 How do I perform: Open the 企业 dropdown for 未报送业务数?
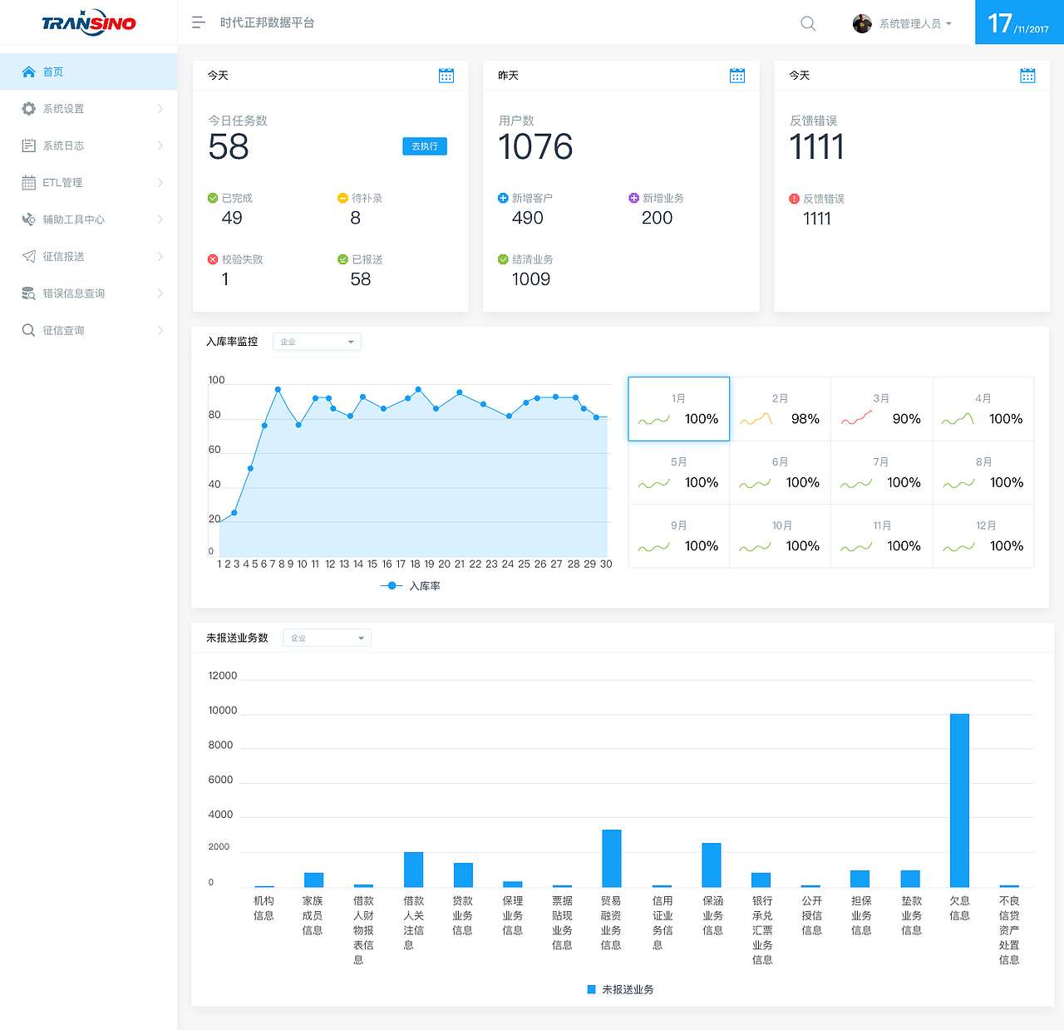point(327,638)
